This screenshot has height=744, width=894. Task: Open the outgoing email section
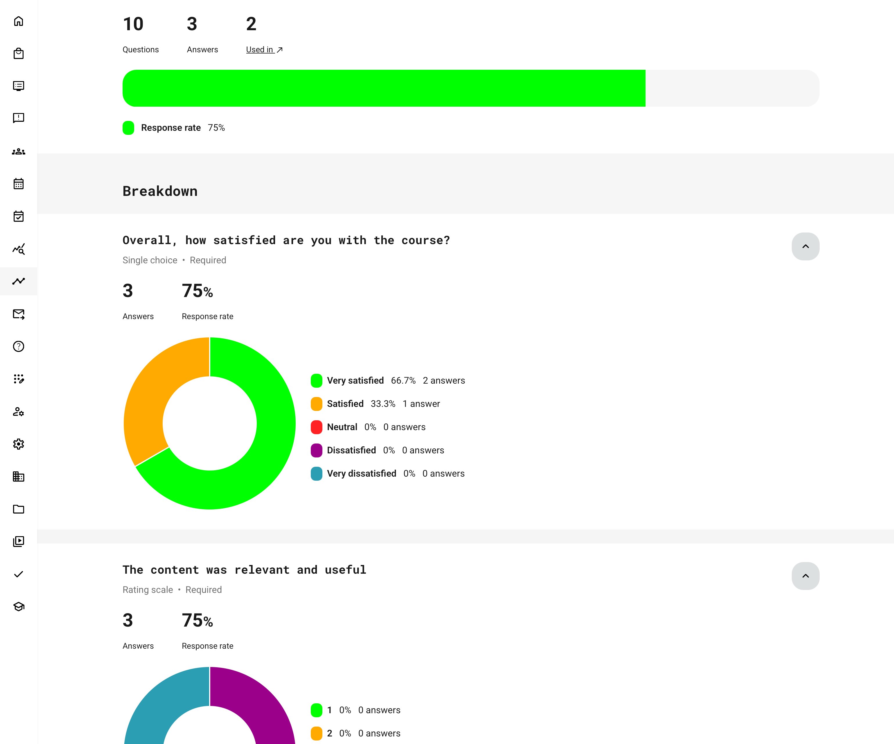19,314
